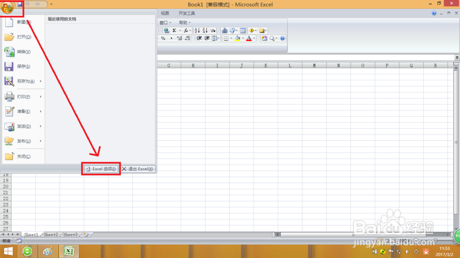Click the zoom out minus button
The height and width of the screenshot is (258, 460).
tap(416, 241)
